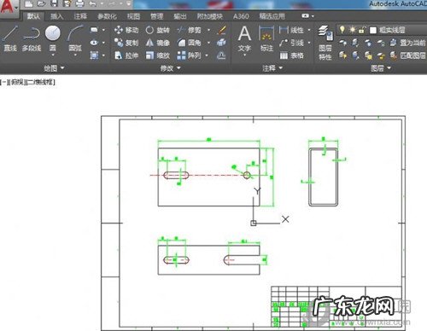Click the [二维线框] visual style control

pyautogui.click(x=40, y=82)
